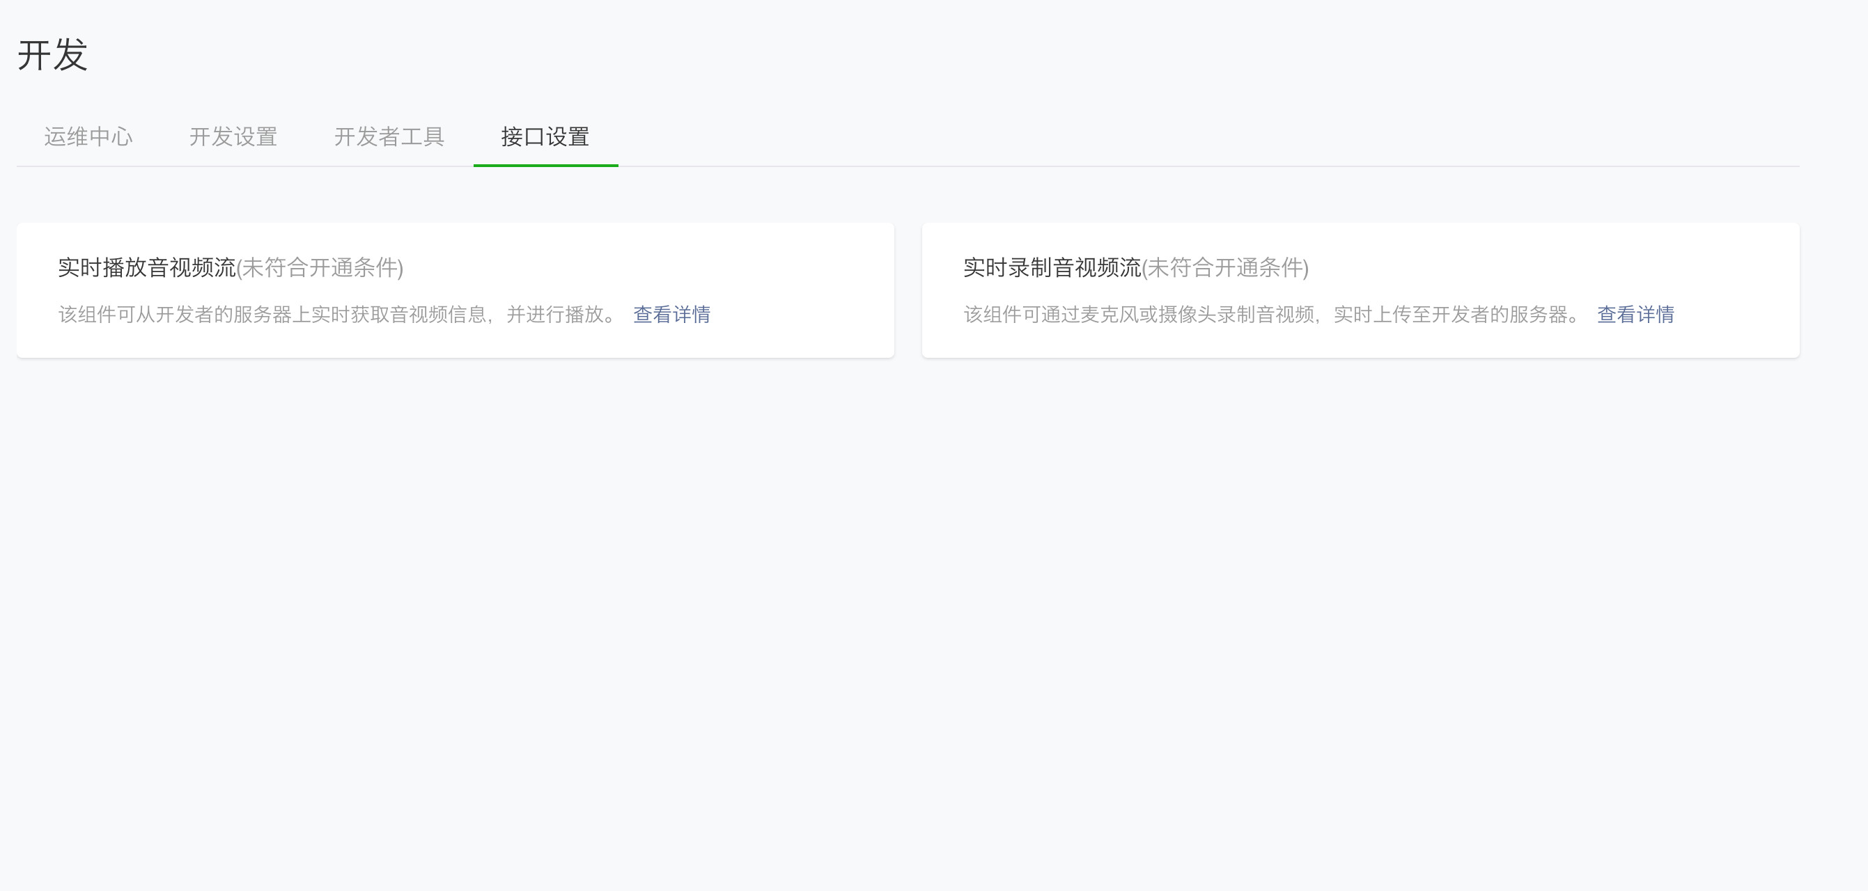Click the word 摄像头 in recording description

[x=1187, y=314]
